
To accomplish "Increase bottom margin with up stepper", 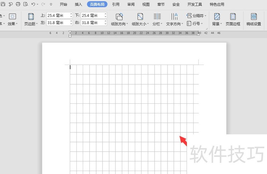I will pos(105,14).
